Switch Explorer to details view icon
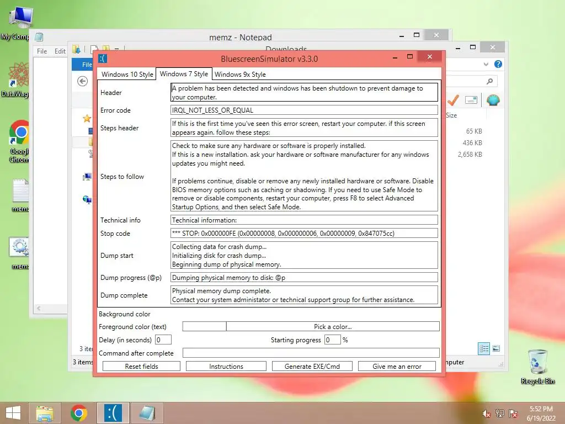 tap(483, 348)
